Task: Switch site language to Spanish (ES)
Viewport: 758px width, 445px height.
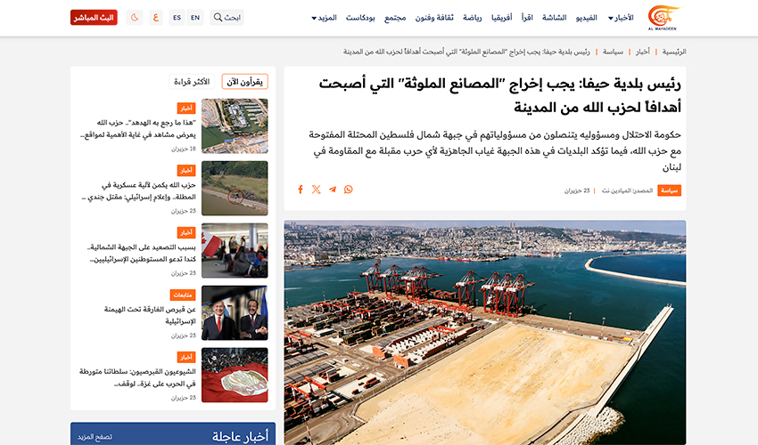Action: (x=177, y=18)
